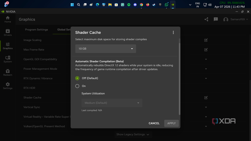Open Windows taskbar search
The image size is (251, 141).
79,5
